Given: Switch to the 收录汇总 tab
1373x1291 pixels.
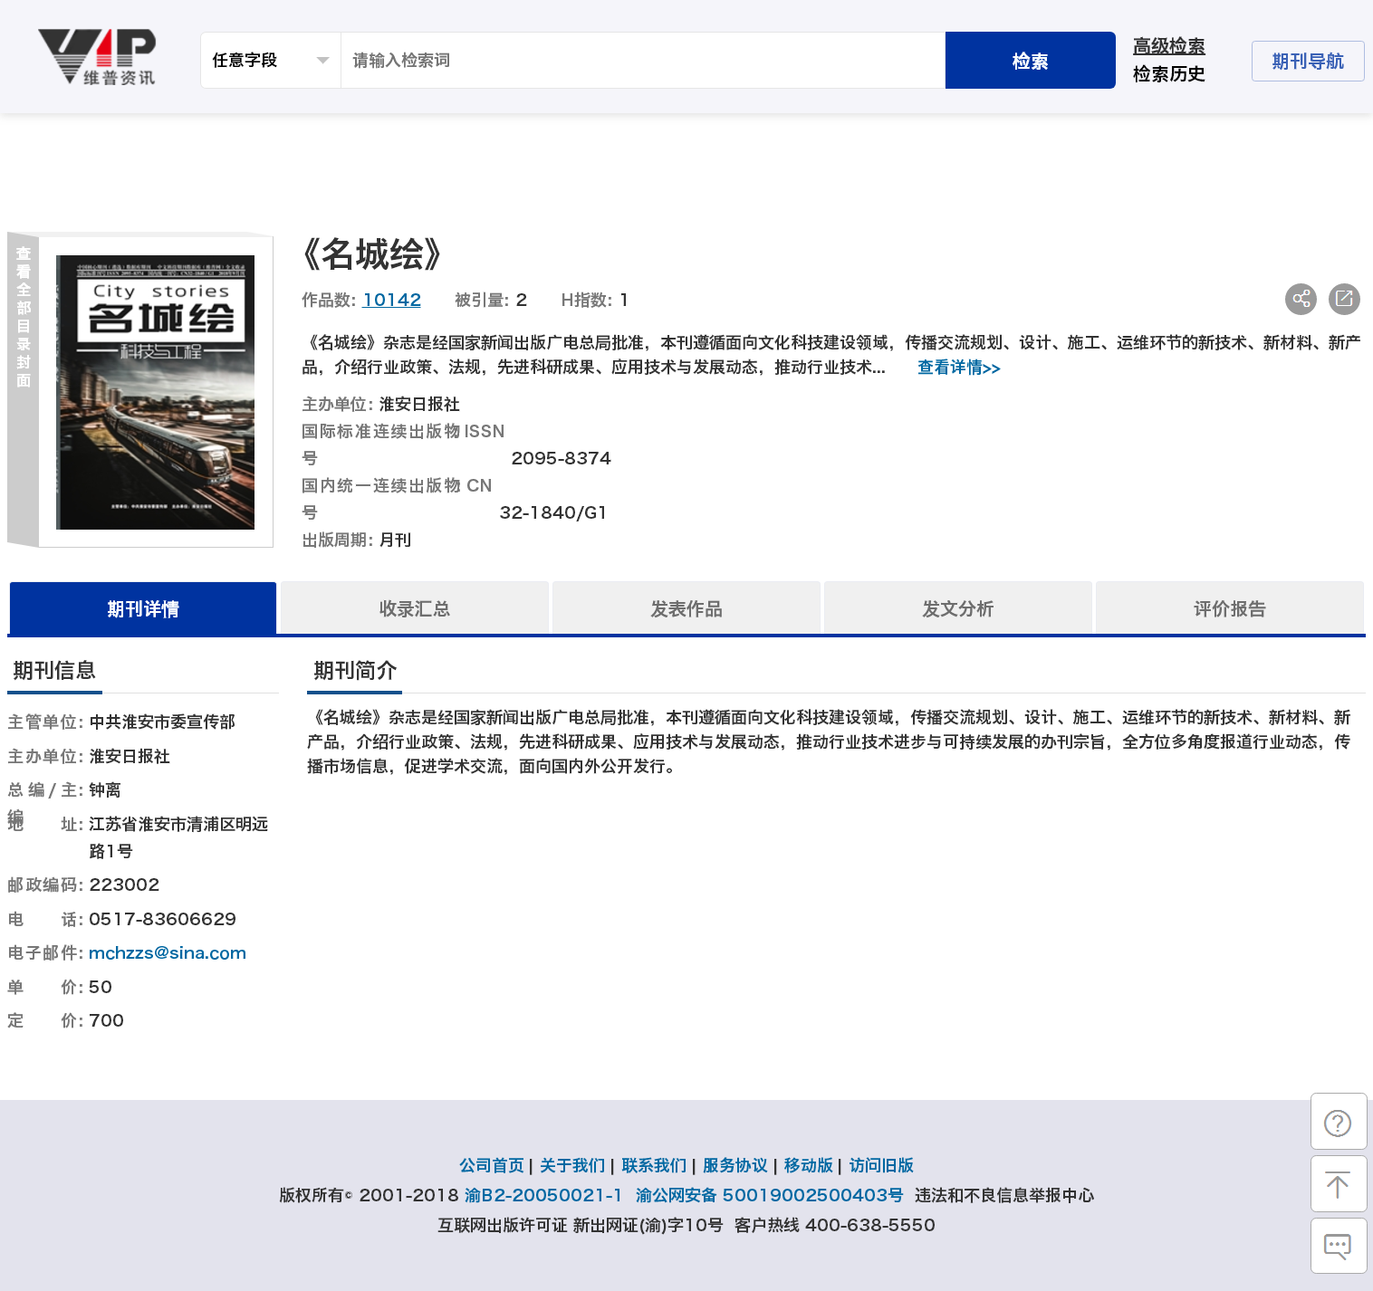Looking at the screenshot, I should 415,608.
